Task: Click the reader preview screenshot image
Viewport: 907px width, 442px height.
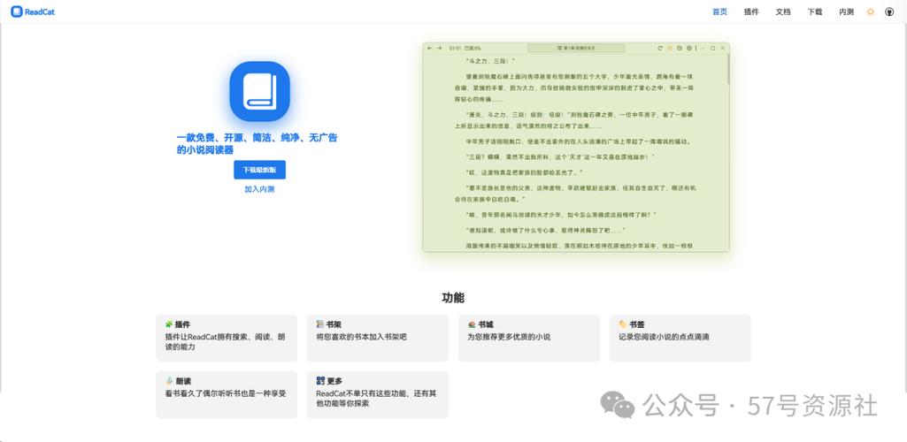Action: [x=576, y=147]
